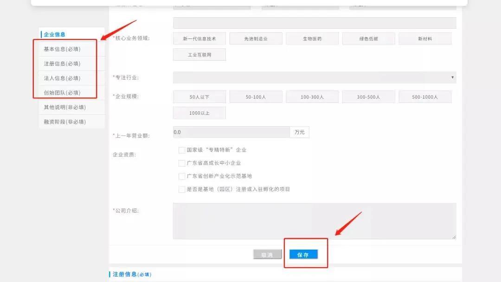This screenshot has width=501, height=282.
Task: Toggle 是否是基地（园区）注册或入驻孵化的项目 checkbox
Action: click(182, 189)
